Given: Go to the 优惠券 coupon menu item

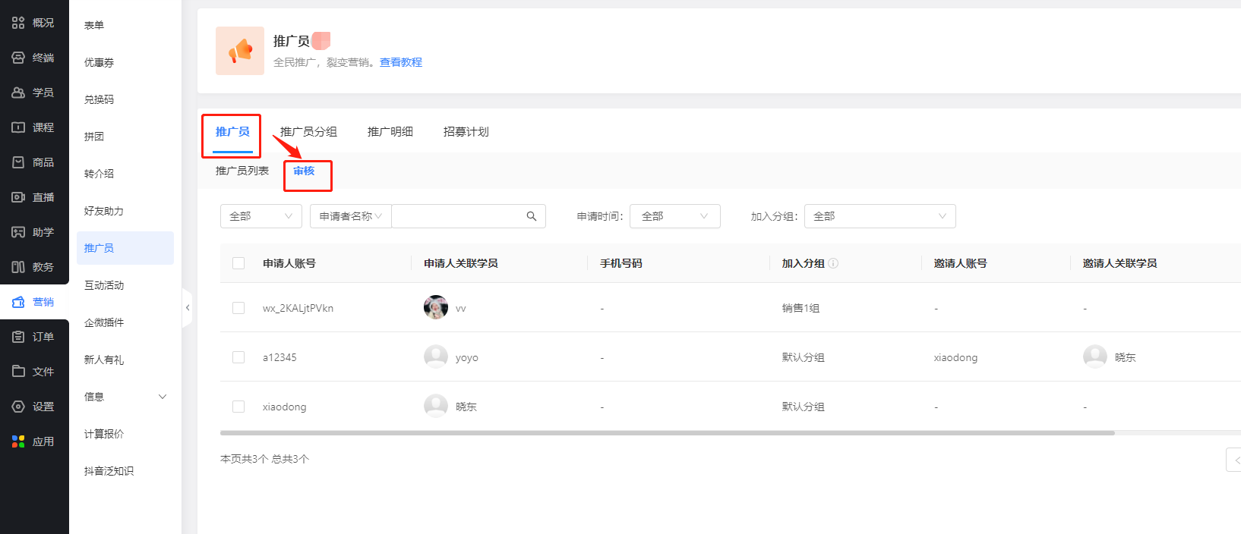Looking at the screenshot, I should [99, 62].
